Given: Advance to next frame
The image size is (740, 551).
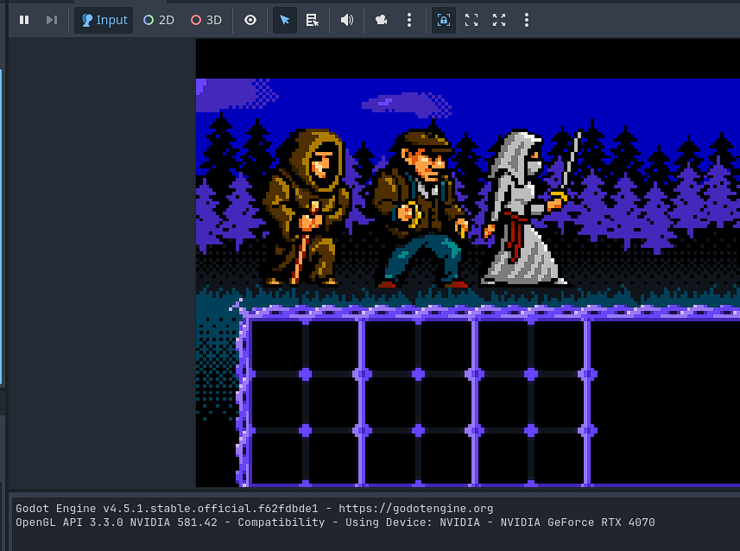Looking at the screenshot, I should click(52, 20).
